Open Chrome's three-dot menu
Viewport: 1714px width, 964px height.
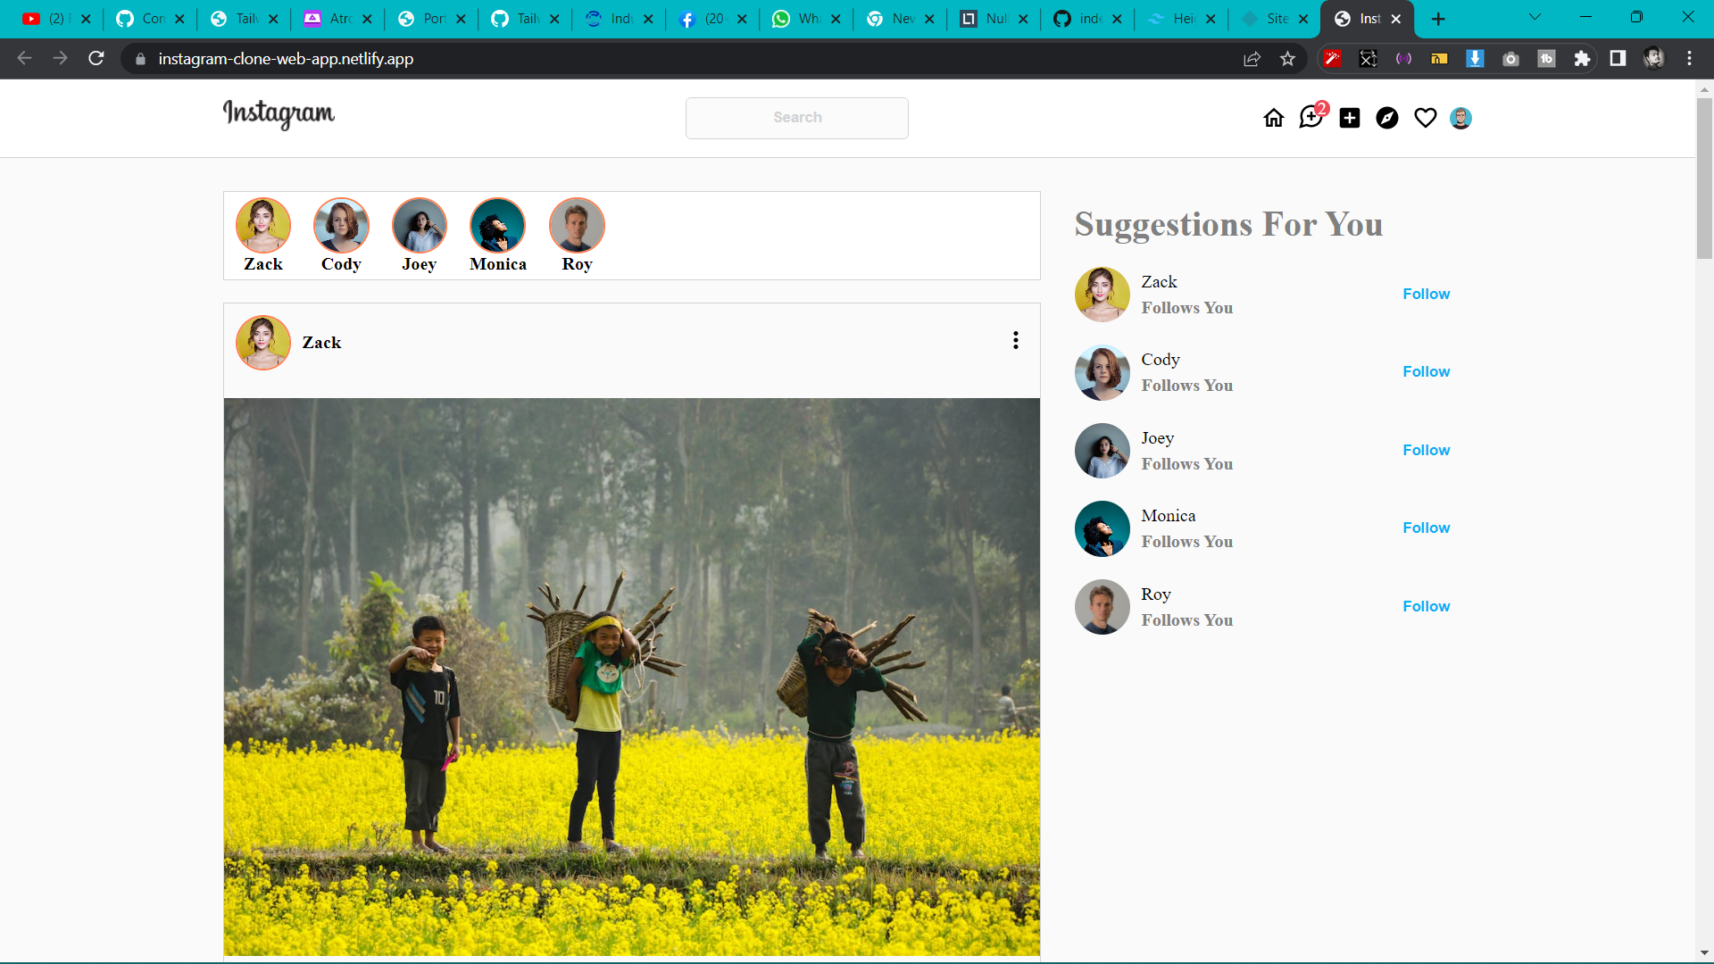[x=1689, y=59]
